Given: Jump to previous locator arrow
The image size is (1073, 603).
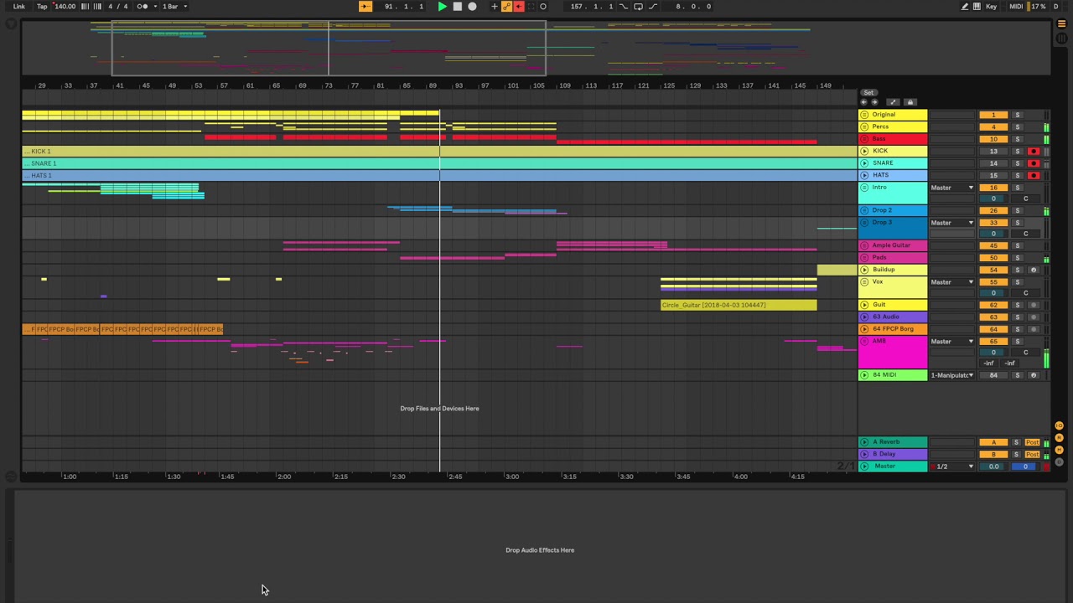Looking at the screenshot, I should (x=864, y=102).
